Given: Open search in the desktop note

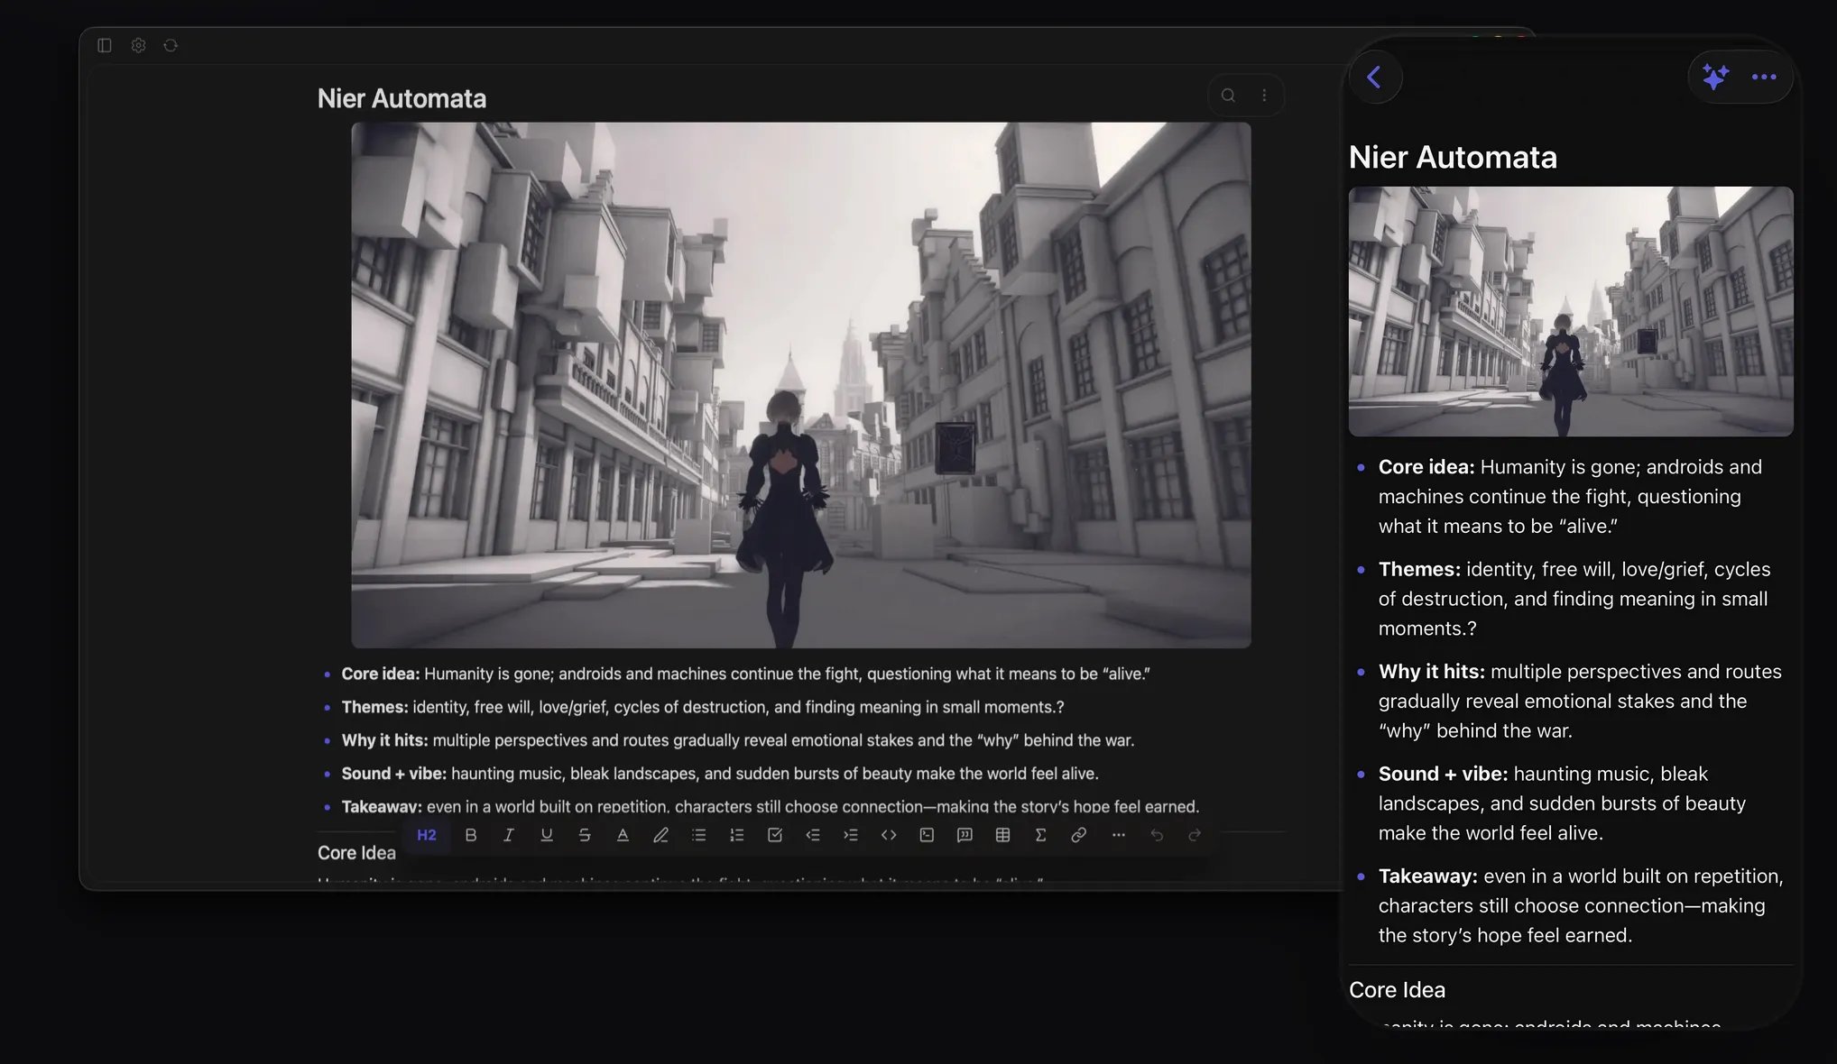Looking at the screenshot, I should click(x=1228, y=96).
